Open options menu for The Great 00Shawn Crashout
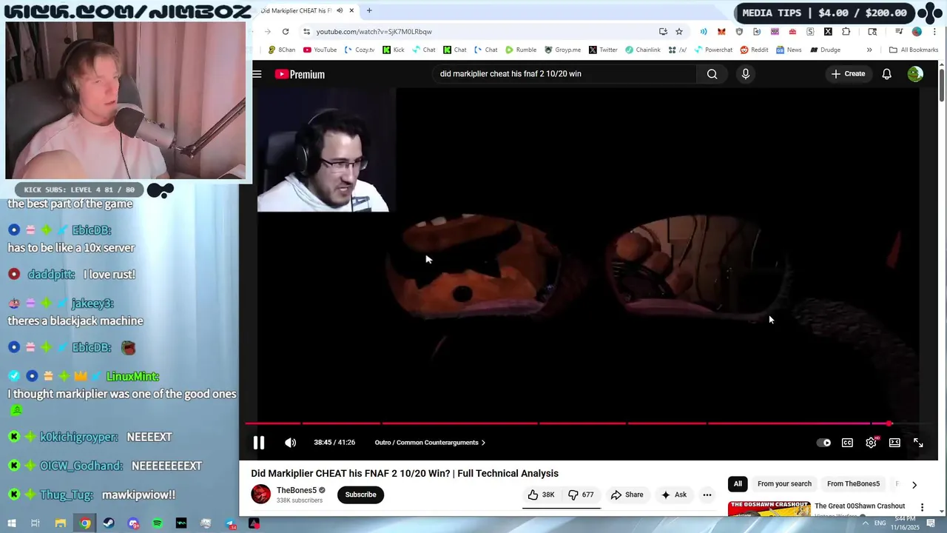This screenshot has height=533, width=947. [922, 507]
